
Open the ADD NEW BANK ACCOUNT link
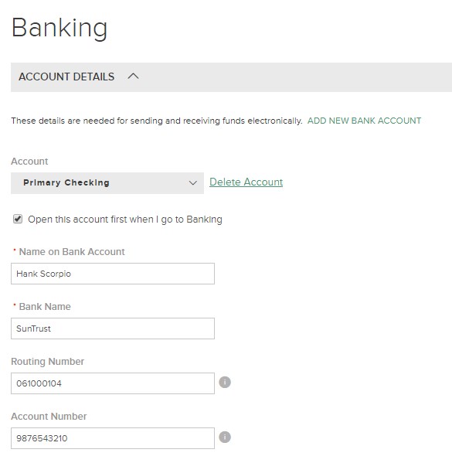(364, 121)
